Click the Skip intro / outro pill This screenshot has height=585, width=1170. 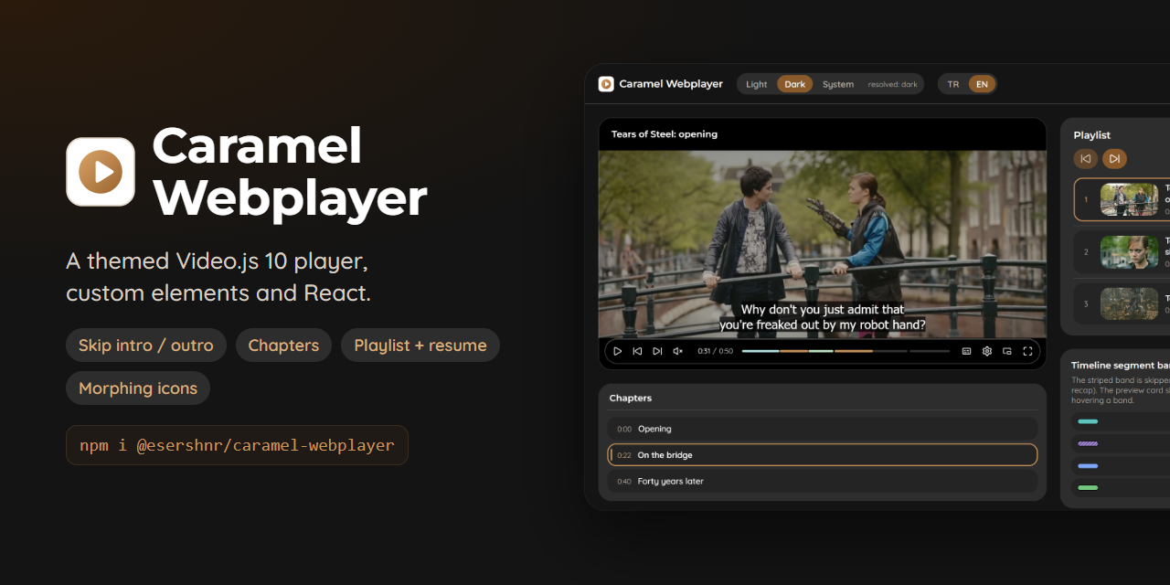146,346
